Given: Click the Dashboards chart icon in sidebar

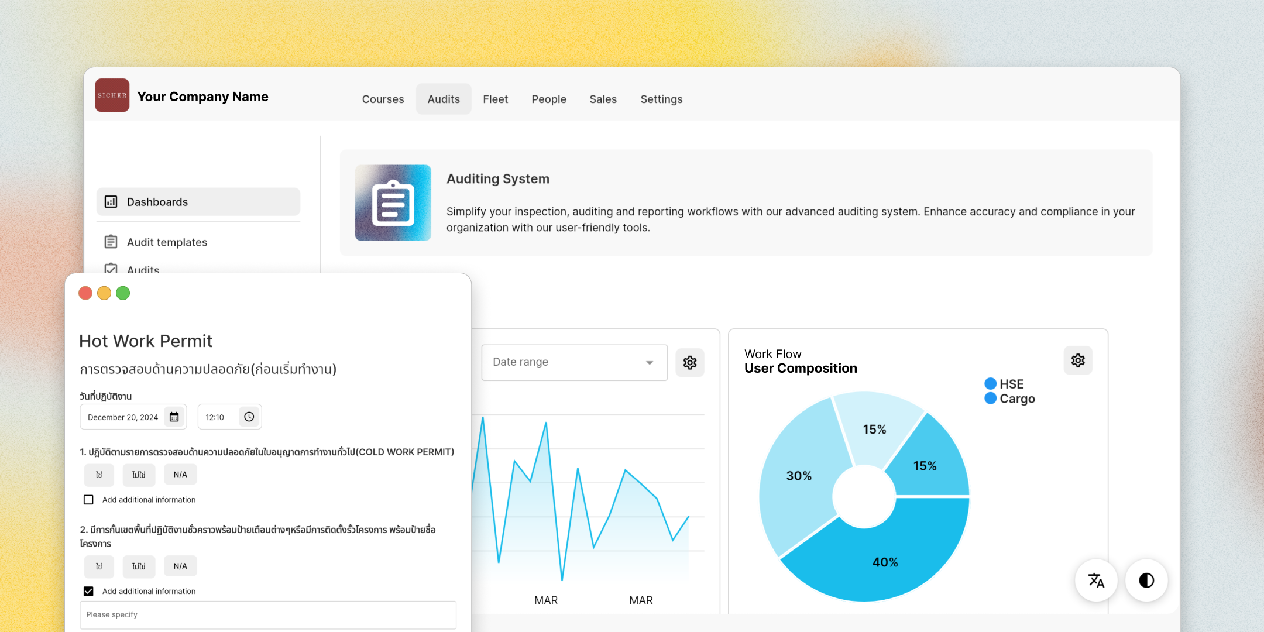Looking at the screenshot, I should [x=111, y=202].
